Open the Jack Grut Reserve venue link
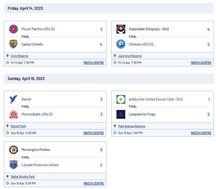216x189 pixels. click(x=130, y=56)
